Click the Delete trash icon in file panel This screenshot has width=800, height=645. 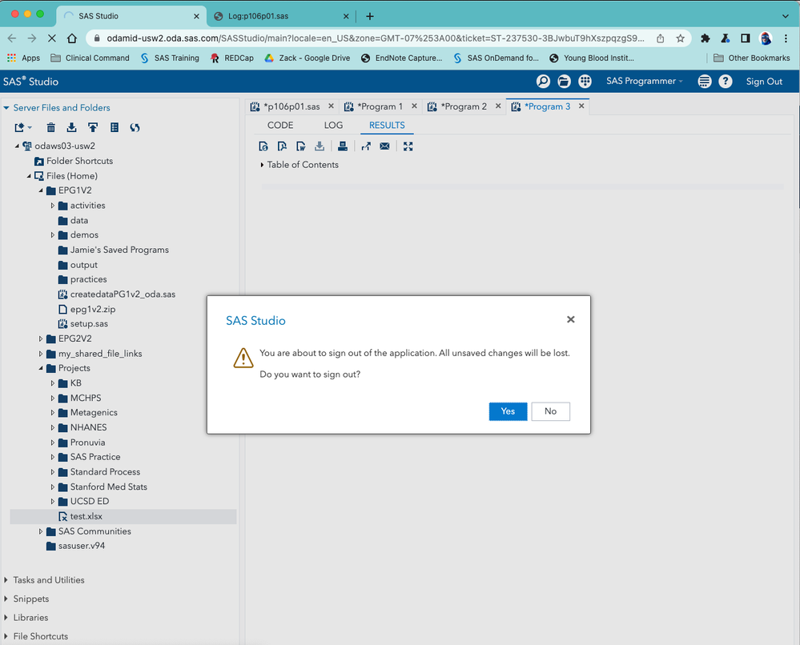point(51,127)
